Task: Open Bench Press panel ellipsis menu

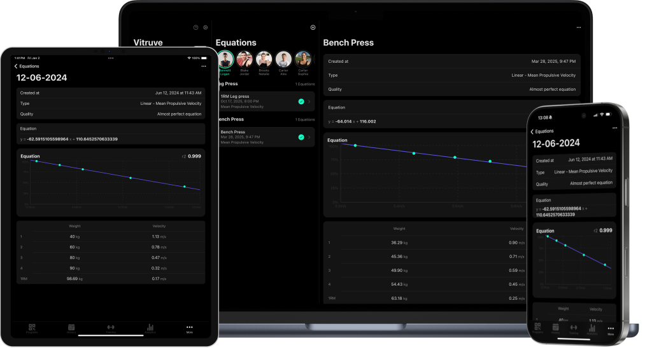Action: (x=578, y=28)
